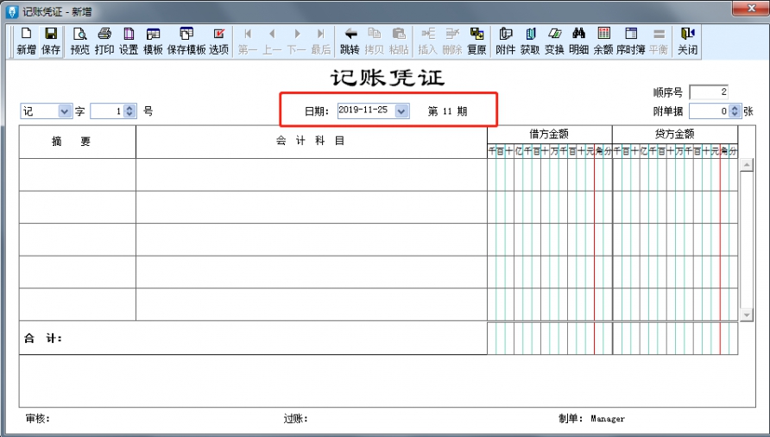This screenshot has width=770, height=437.
Task: Click the 平衡 balance icon
Action: [659, 41]
